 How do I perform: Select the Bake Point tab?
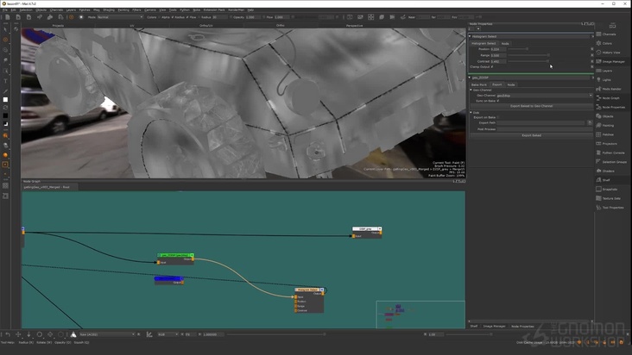tap(479, 84)
